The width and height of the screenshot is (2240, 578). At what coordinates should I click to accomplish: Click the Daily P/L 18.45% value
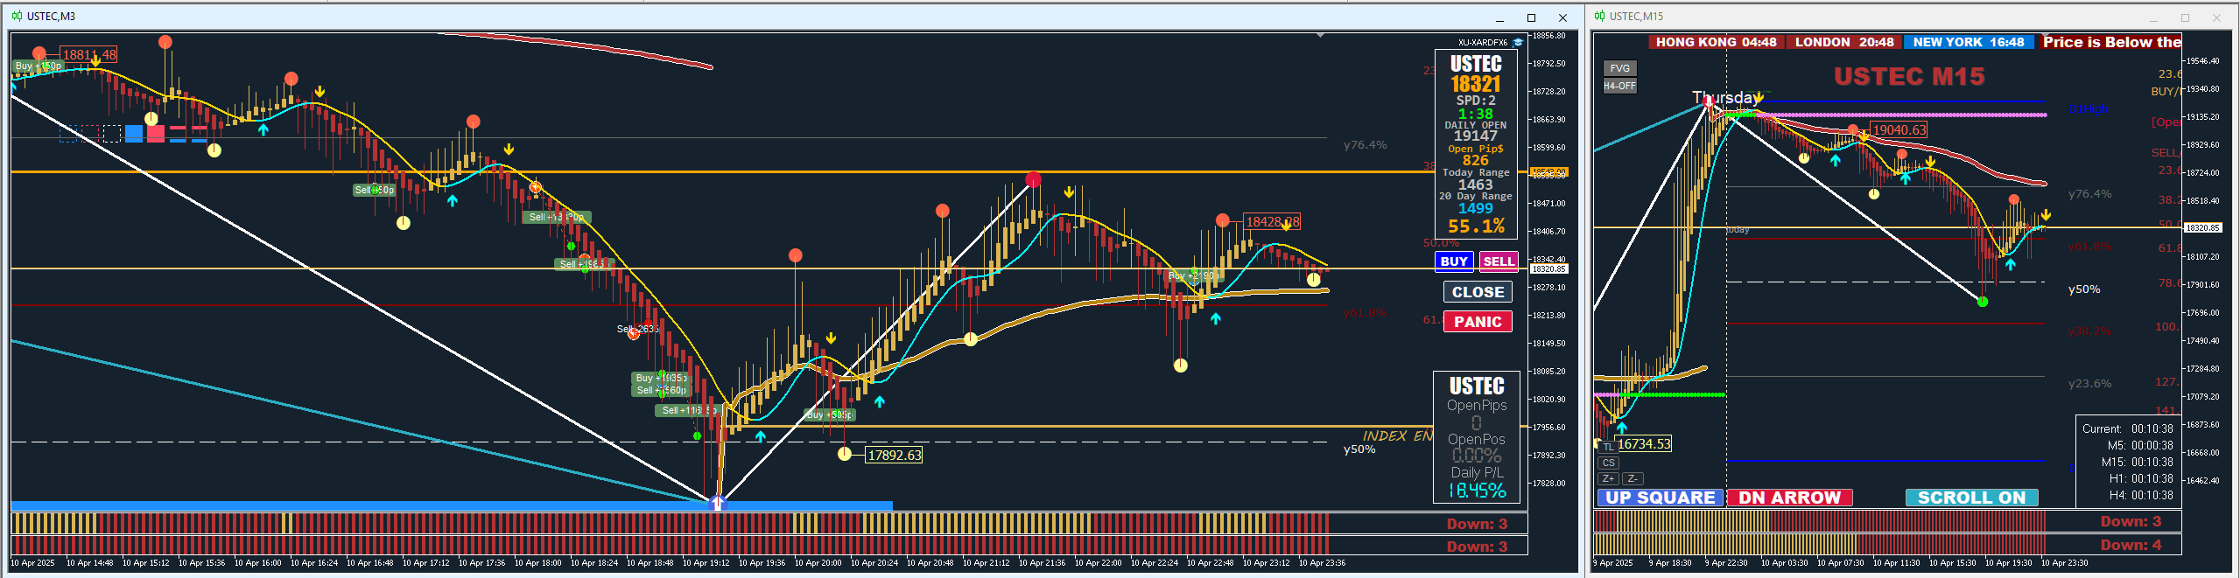point(1477,491)
